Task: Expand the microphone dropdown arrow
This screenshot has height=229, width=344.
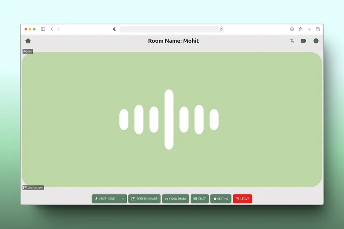Action: pyautogui.click(x=123, y=199)
